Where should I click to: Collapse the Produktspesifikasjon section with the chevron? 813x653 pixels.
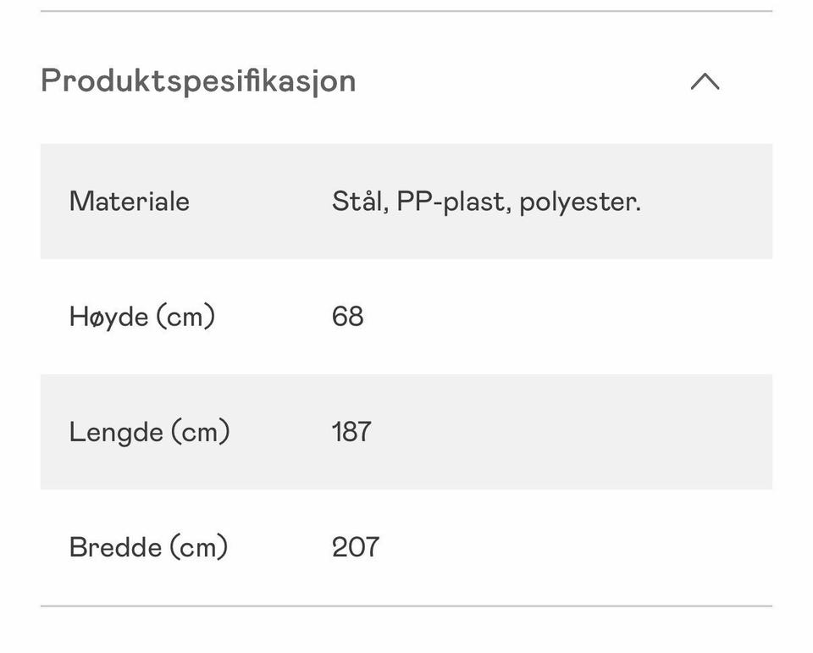point(705,81)
